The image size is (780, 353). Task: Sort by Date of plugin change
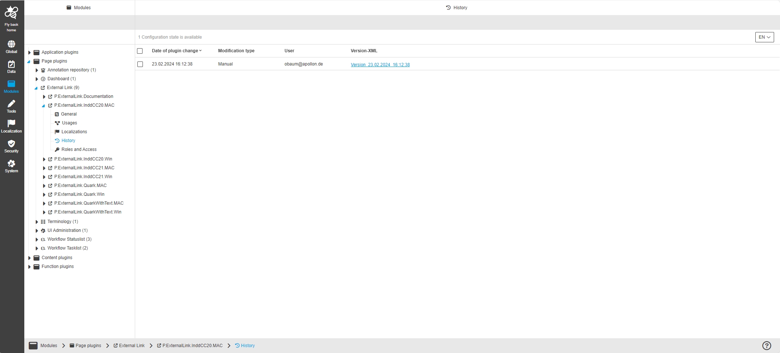[x=177, y=51]
